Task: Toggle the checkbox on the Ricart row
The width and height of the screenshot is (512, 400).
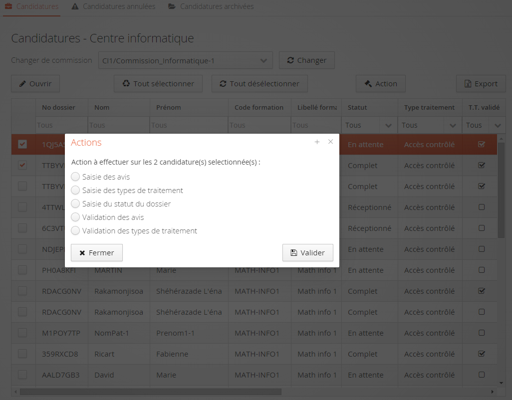Action: (x=22, y=354)
